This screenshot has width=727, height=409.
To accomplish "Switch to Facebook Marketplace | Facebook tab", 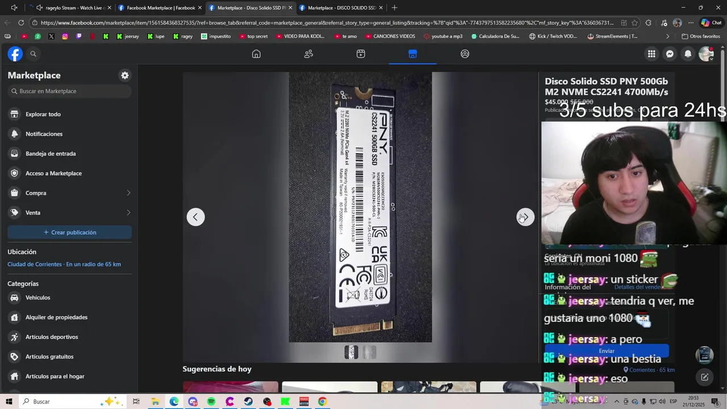I will [160, 8].
